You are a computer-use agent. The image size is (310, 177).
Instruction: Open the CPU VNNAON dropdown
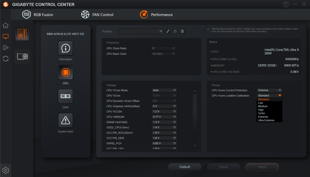(x=164, y=117)
